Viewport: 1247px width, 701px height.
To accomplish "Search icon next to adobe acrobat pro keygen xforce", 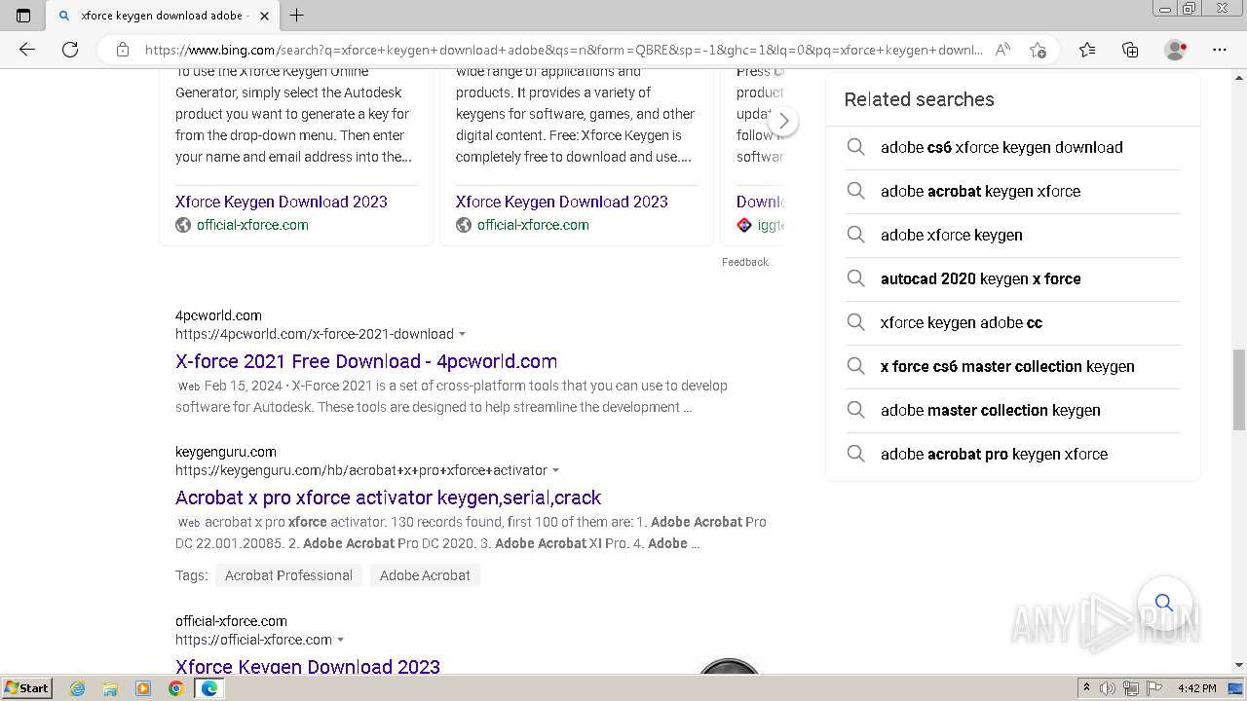I will coord(855,454).
